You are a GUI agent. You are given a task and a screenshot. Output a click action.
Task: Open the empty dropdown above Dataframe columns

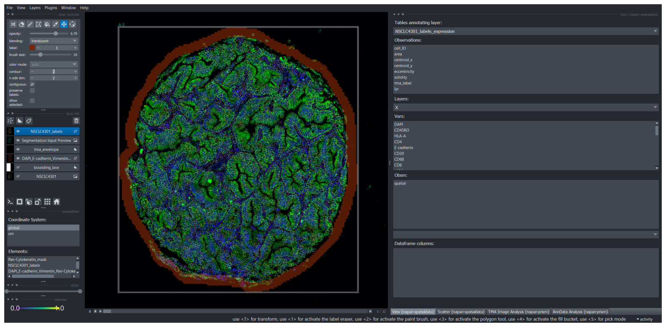pos(526,234)
